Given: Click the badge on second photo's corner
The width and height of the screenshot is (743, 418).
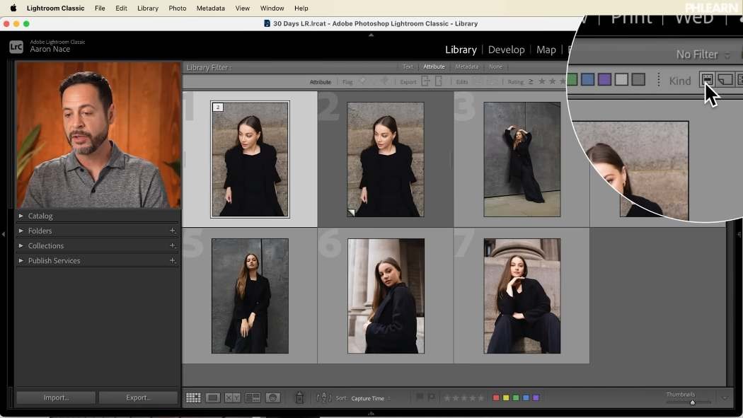Looking at the screenshot, I should 351,213.
